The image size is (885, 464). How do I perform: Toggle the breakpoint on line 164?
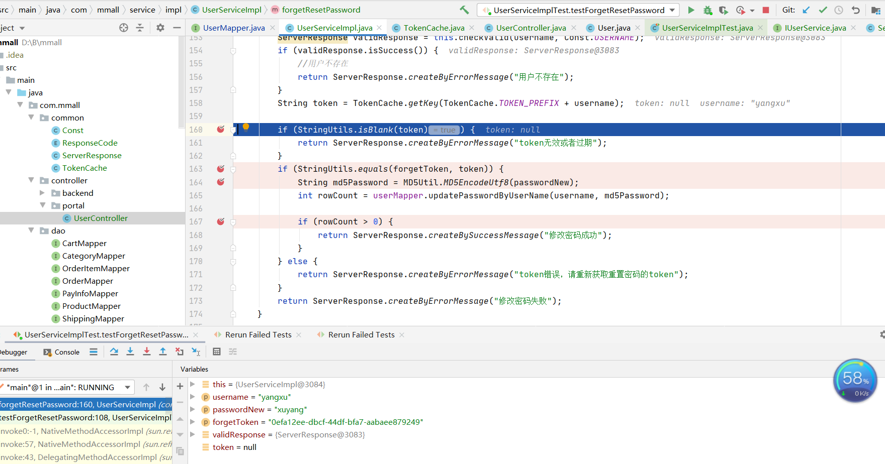[x=221, y=182]
